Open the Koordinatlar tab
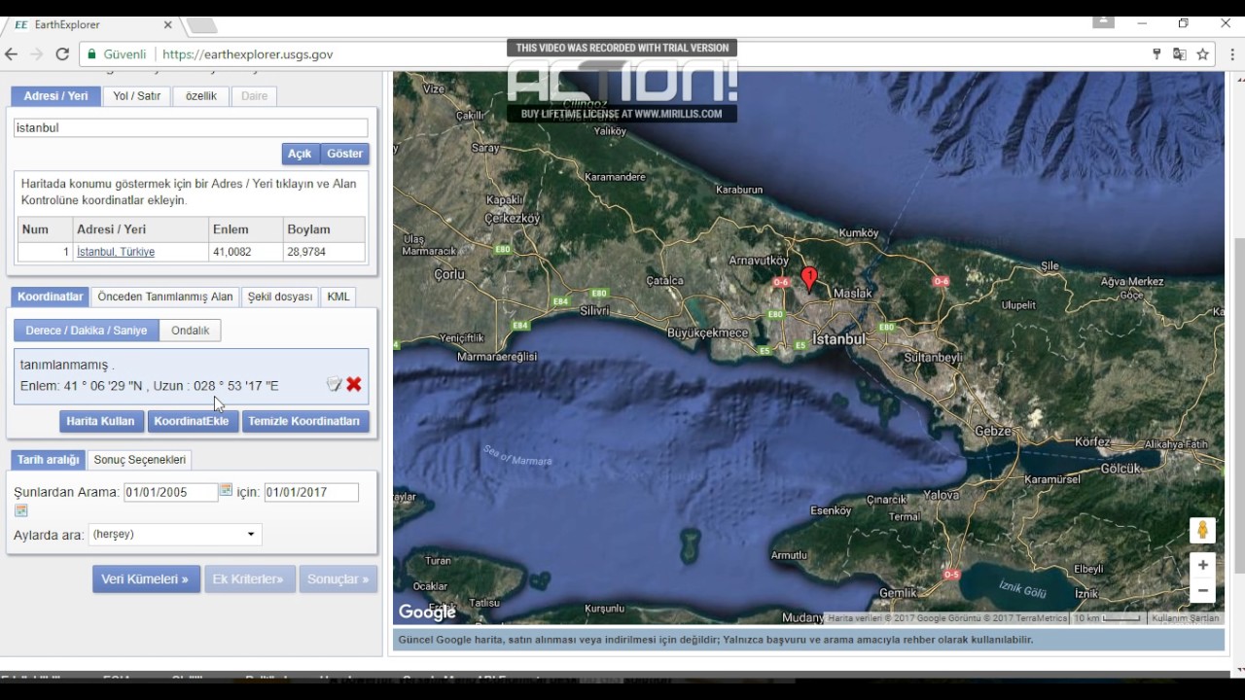This screenshot has width=1245, height=700. pos(50,297)
